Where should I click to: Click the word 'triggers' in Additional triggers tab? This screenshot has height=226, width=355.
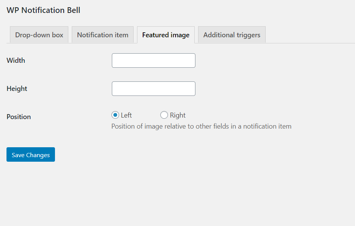tap(248, 35)
